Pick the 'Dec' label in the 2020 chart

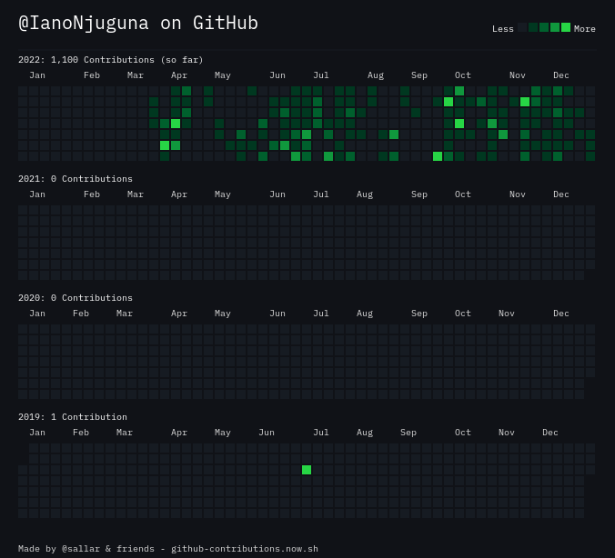[x=561, y=314]
